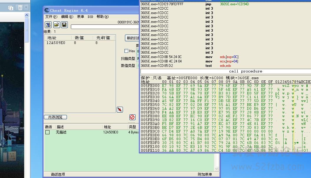
Task: Click the open file folder icon
Action: 56,25
